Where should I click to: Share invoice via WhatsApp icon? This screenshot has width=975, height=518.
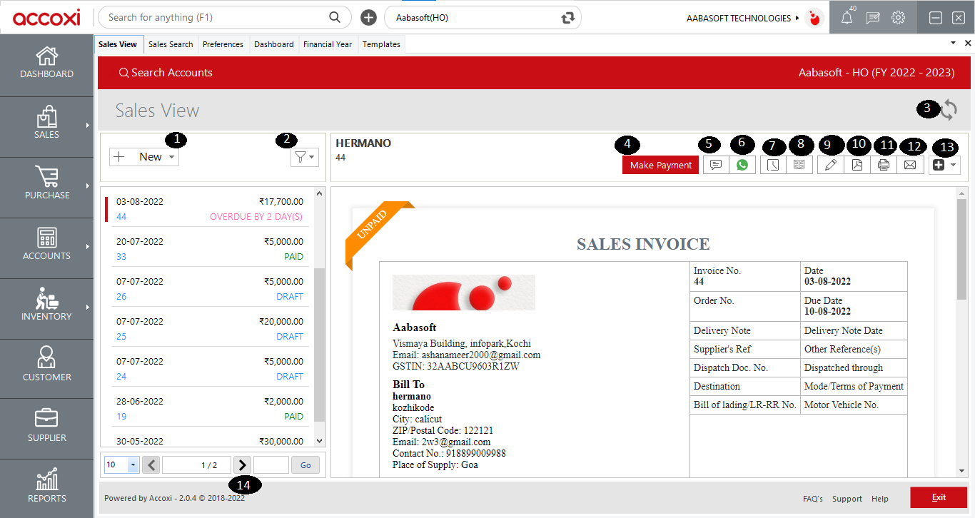point(742,165)
